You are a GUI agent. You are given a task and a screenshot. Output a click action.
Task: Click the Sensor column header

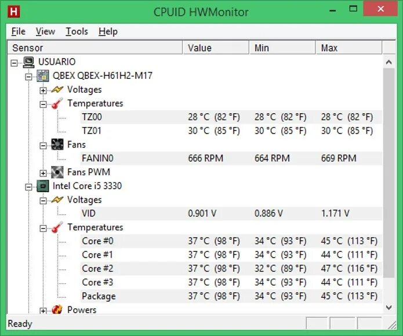95,48
